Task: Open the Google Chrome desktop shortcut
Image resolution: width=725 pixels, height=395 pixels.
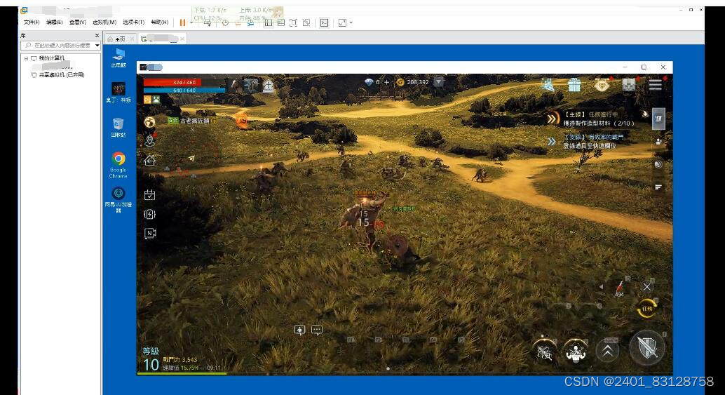Action: (118, 165)
